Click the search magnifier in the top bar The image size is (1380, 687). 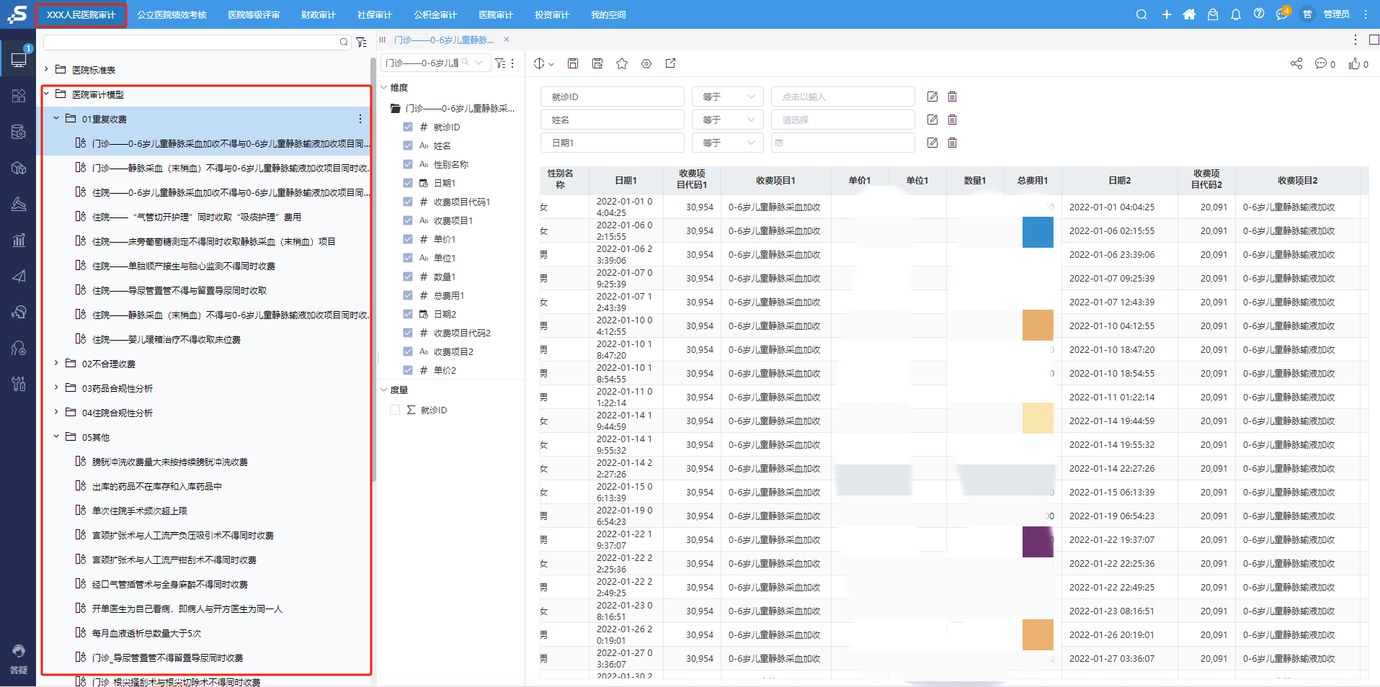(x=1141, y=14)
